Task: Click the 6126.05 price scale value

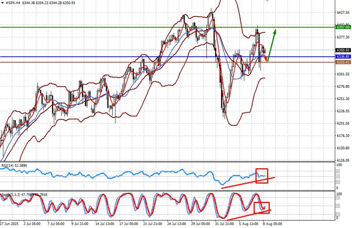Action: (343, 160)
